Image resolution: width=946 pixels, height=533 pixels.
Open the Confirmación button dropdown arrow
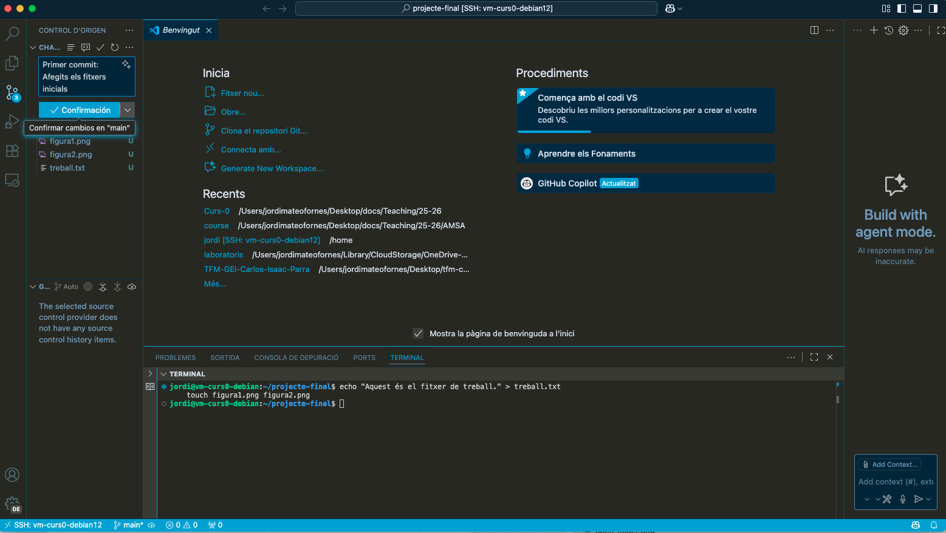coord(128,110)
